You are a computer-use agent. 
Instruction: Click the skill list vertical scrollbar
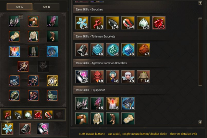click(x=200, y=52)
